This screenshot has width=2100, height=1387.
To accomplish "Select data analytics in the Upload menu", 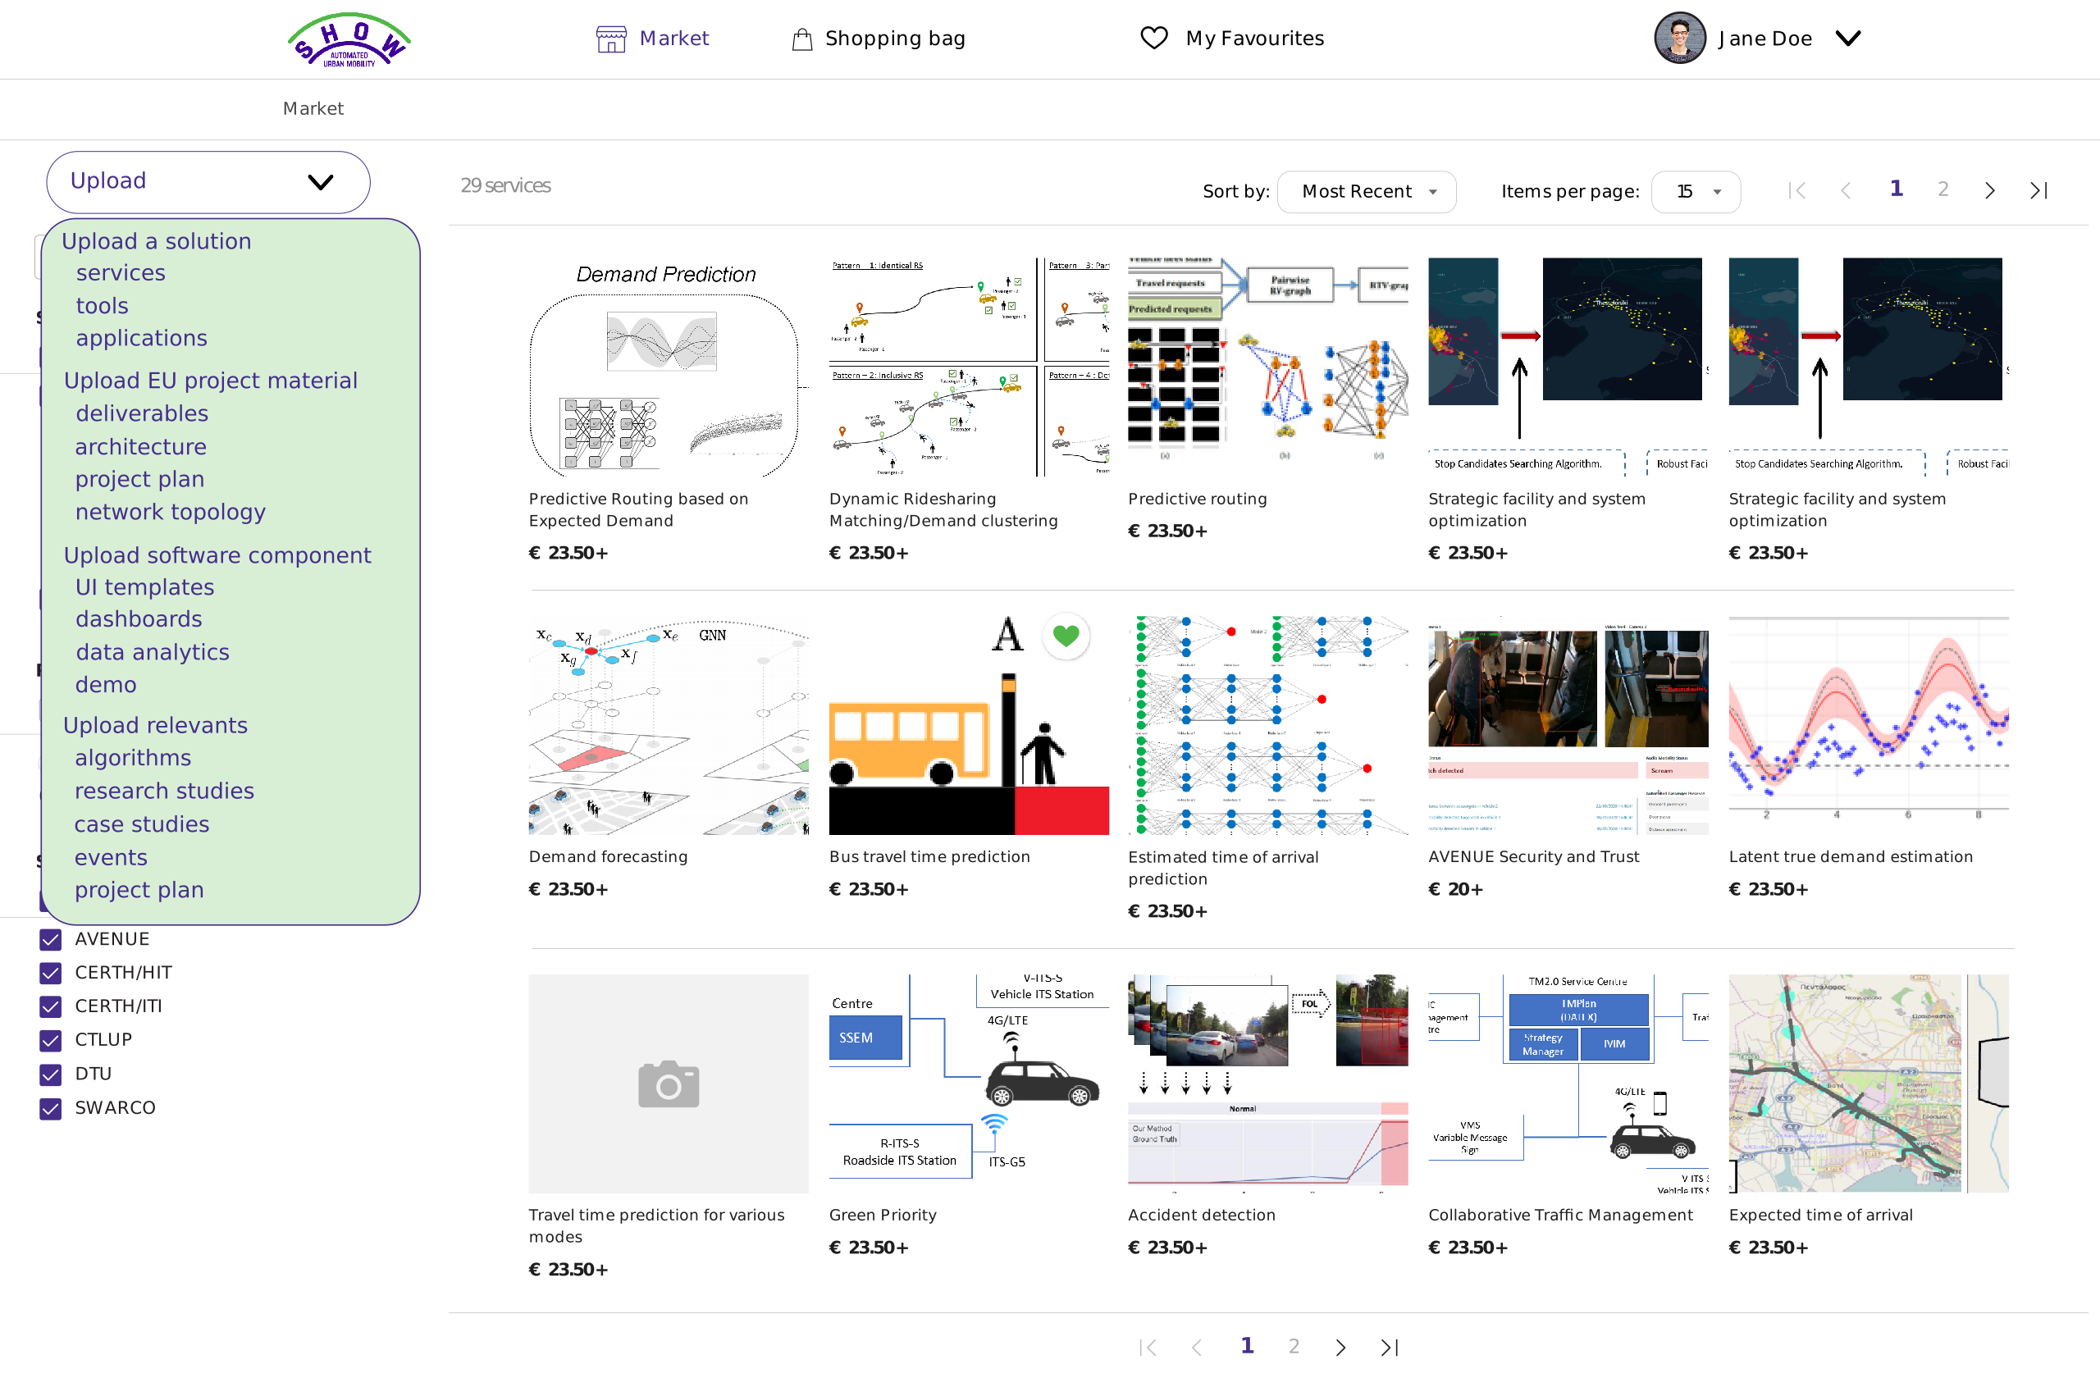I will [x=152, y=652].
